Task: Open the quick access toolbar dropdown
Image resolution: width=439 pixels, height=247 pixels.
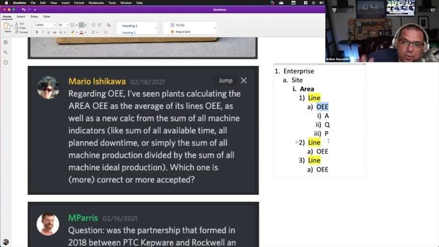Action: 35,10
